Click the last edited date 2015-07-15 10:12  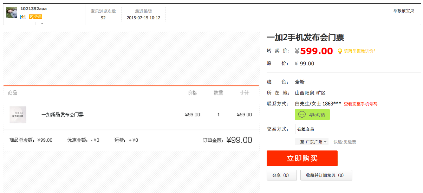(x=143, y=18)
